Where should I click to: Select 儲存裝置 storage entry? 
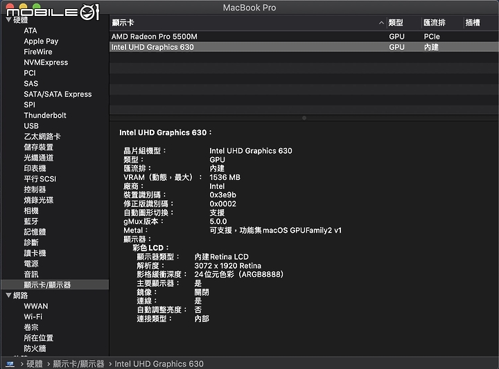point(39,147)
